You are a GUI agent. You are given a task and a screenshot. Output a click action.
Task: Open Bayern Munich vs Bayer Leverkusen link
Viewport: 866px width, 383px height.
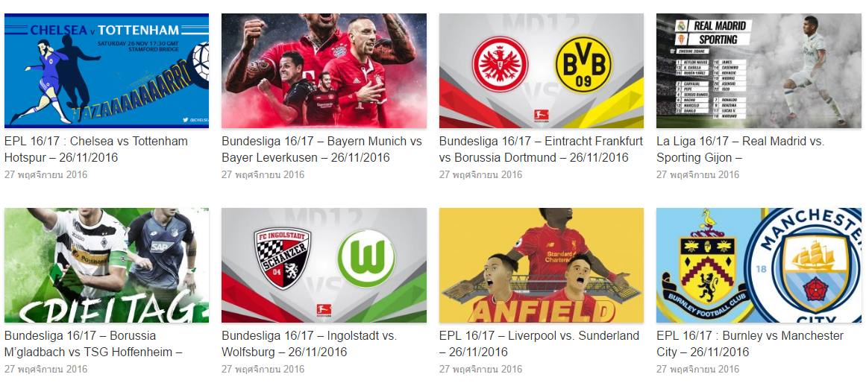(x=322, y=150)
